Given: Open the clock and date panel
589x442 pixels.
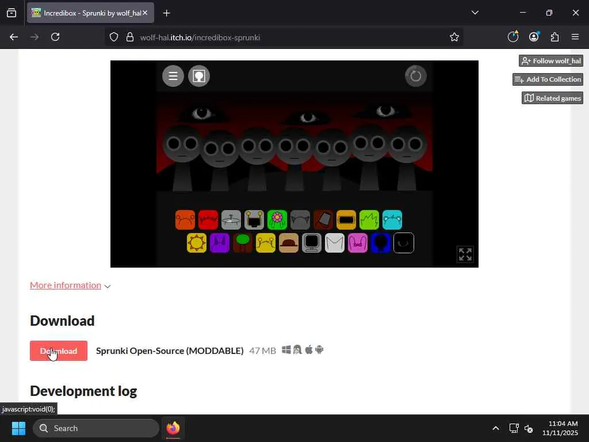Looking at the screenshot, I should [x=560, y=428].
